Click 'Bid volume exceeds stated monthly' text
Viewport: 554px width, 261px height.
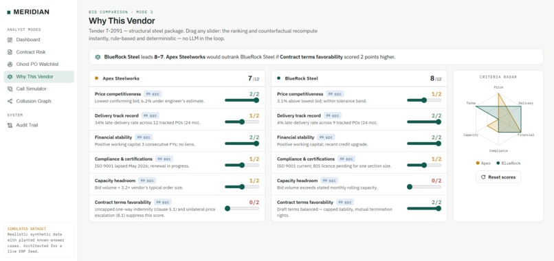tap(327, 188)
